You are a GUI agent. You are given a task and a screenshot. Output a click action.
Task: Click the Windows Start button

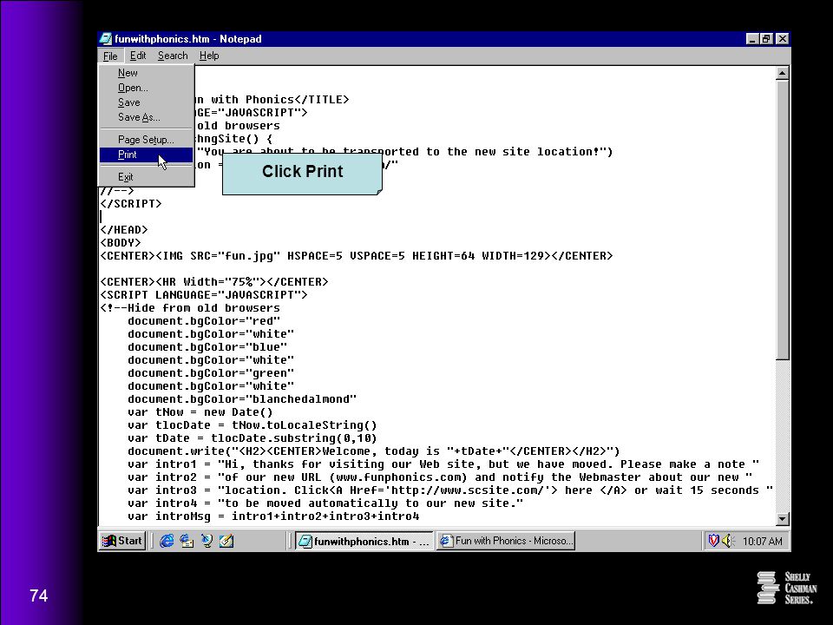click(122, 541)
